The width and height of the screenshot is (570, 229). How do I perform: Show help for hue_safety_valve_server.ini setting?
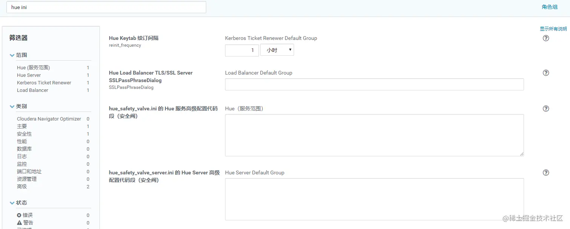click(x=545, y=173)
